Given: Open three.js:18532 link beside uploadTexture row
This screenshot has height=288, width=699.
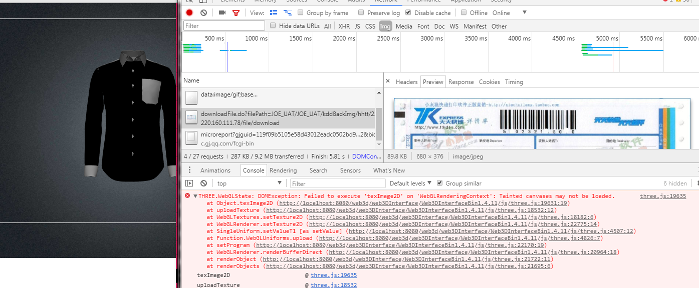Looking at the screenshot, I should tap(334, 285).
